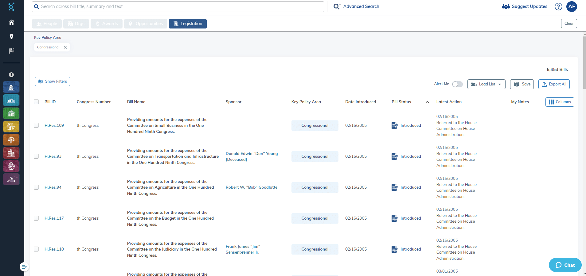Click the Introduced status icon for H.Res.117
Image resolution: width=586 pixels, height=276 pixels.
coord(395,218)
